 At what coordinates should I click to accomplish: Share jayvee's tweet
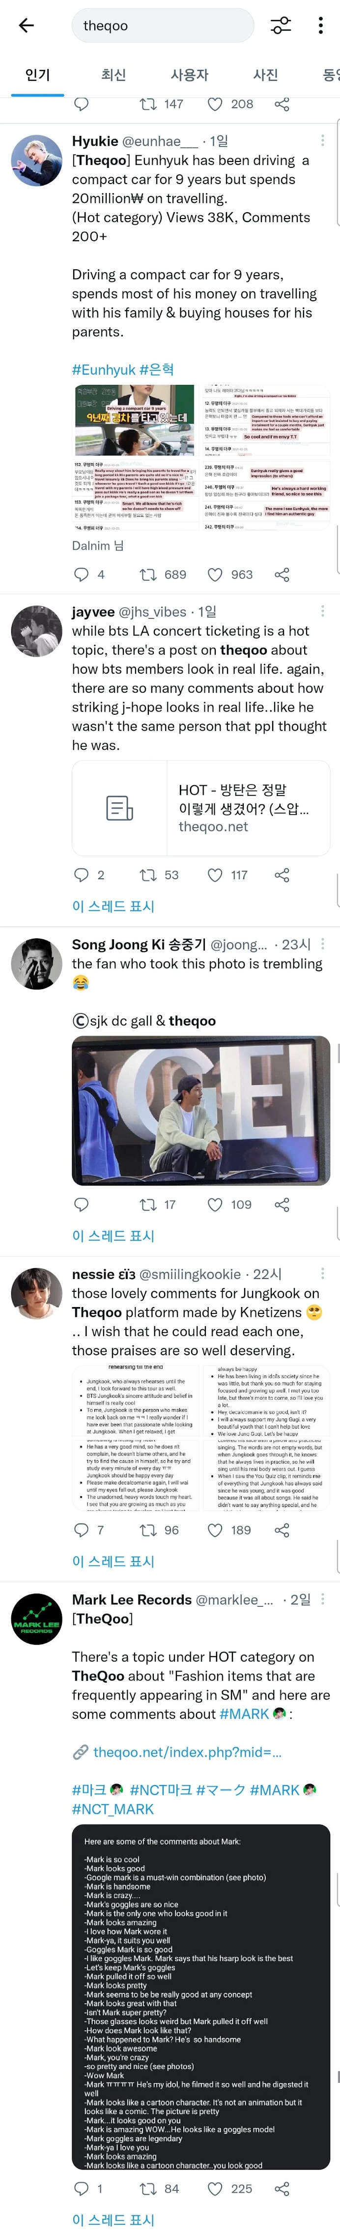tap(282, 875)
